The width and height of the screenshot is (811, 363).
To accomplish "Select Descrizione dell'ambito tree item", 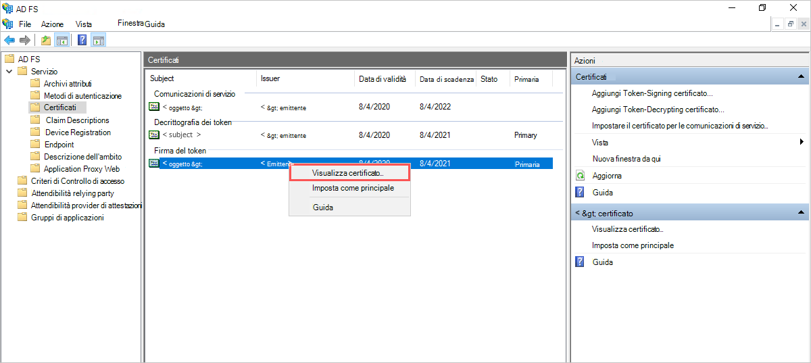I will [x=83, y=157].
